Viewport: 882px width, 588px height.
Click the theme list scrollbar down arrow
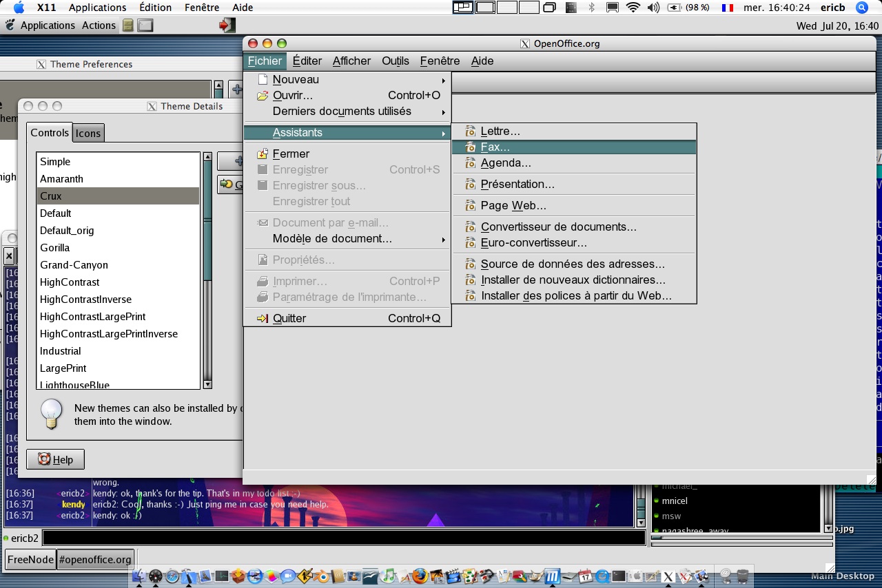[x=207, y=384]
